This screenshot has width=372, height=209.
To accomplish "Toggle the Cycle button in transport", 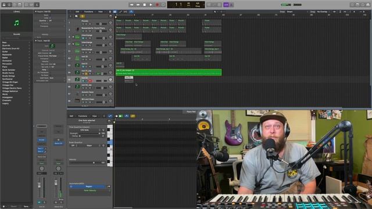I will click(x=163, y=5).
